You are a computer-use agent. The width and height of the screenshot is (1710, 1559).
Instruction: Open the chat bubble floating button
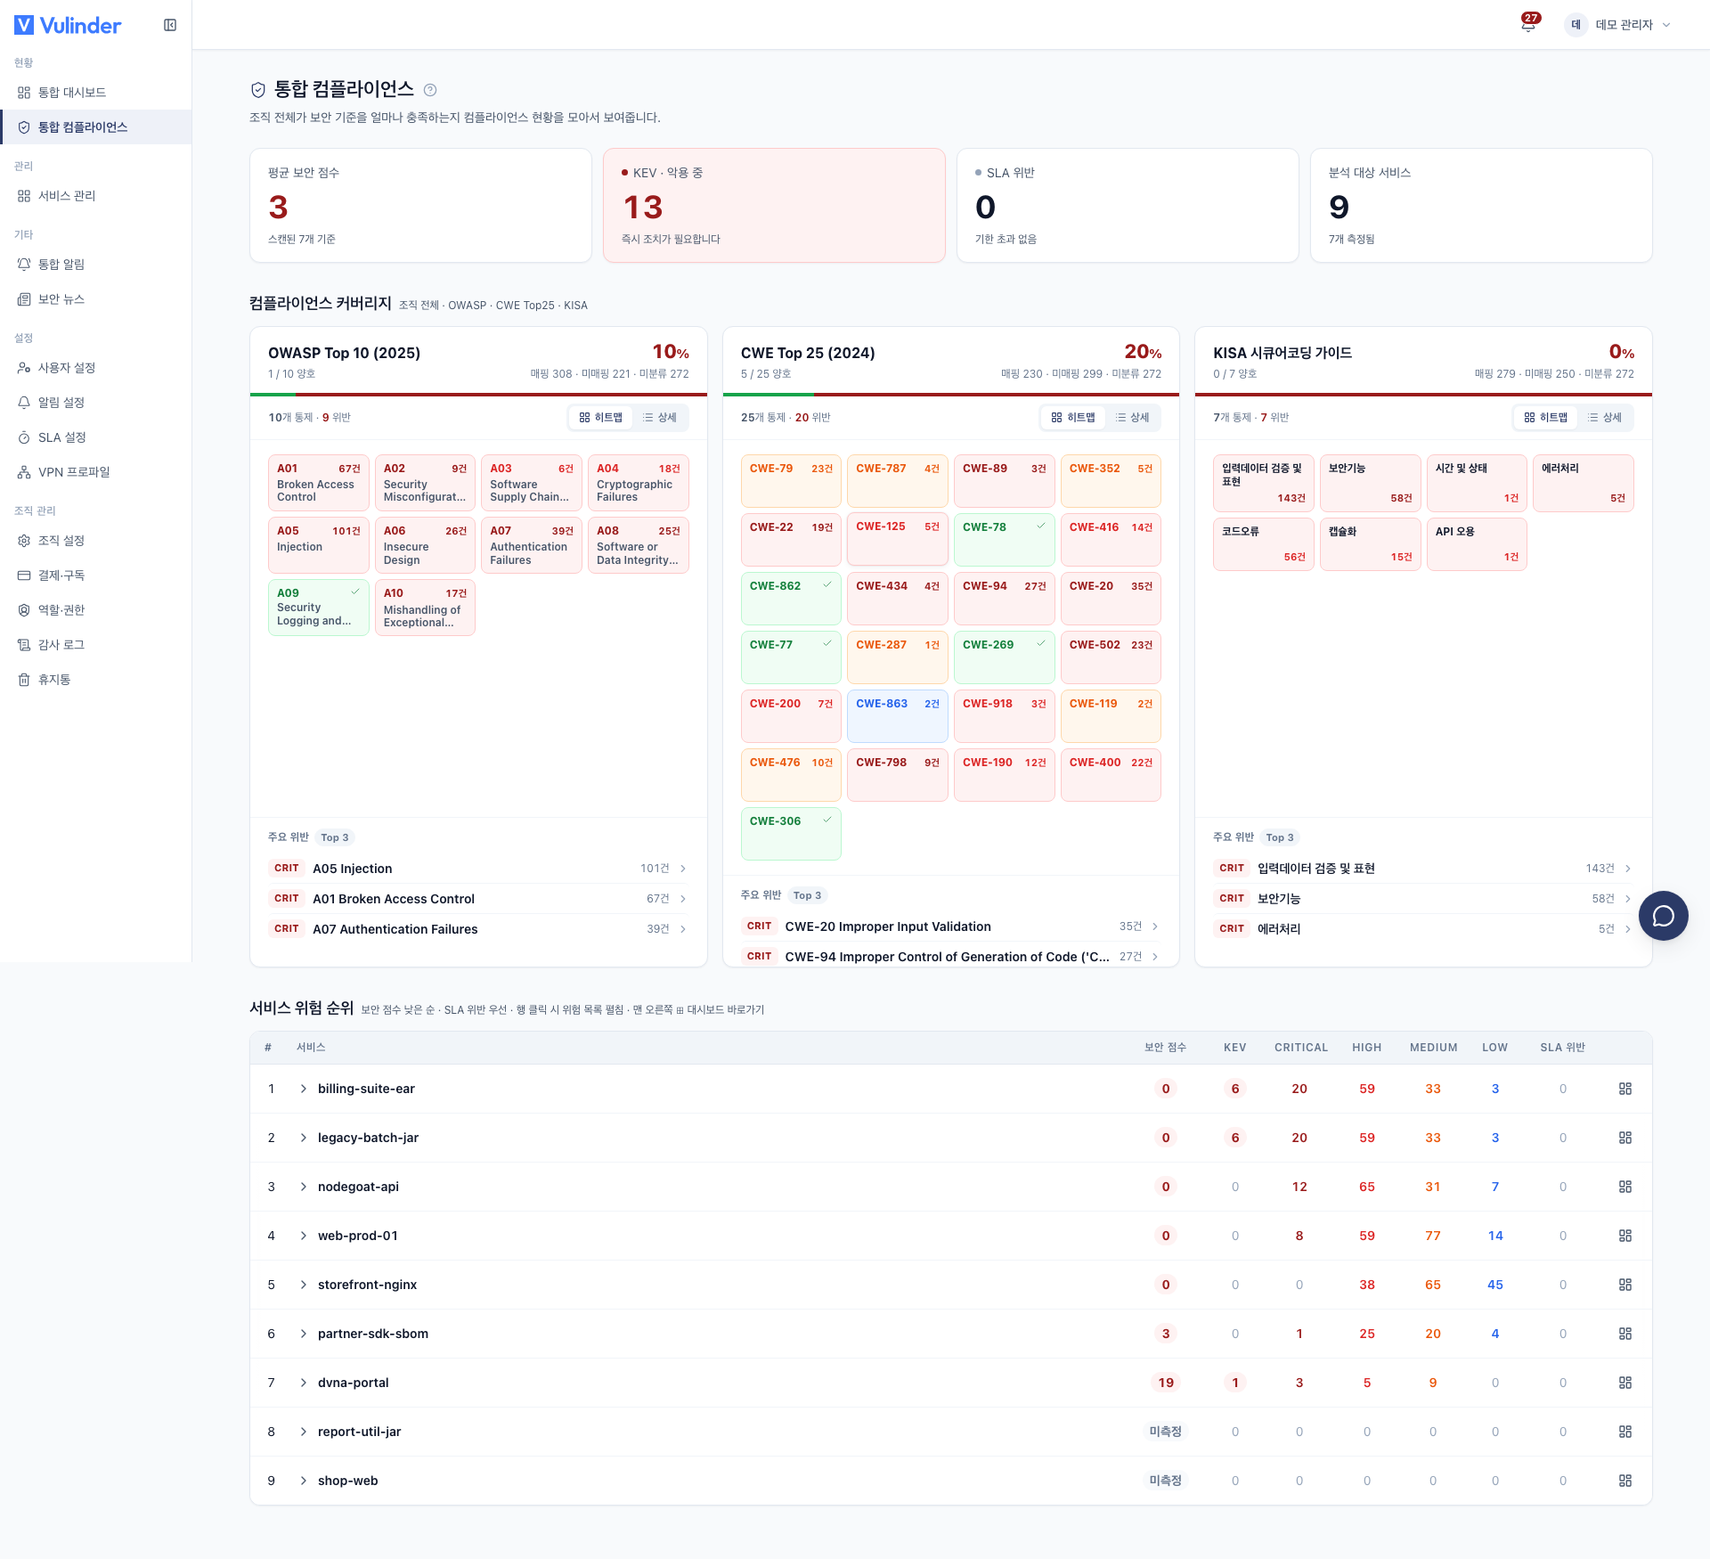tap(1663, 916)
